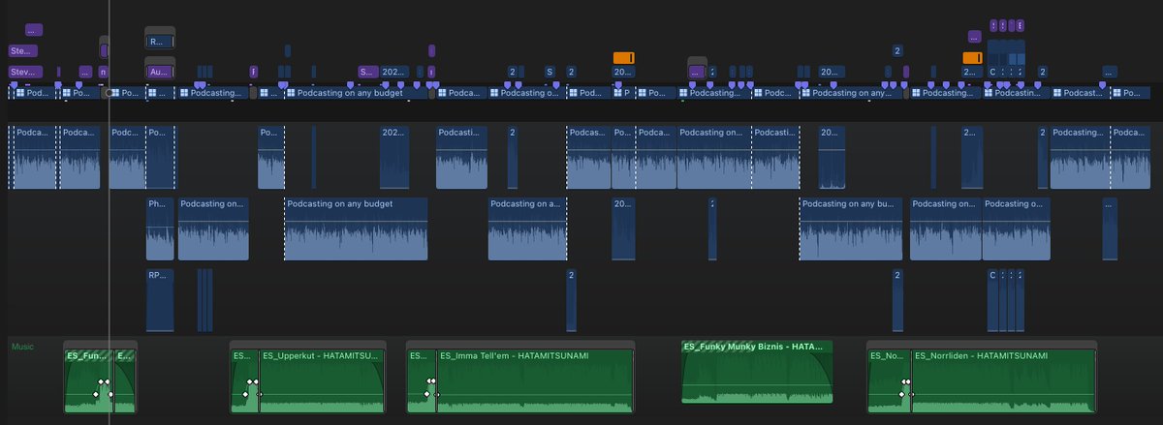This screenshot has width=1163, height=425.
Task: Click grid icon on "Podcasting on any budget" storyline clip
Action: [290, 93]
